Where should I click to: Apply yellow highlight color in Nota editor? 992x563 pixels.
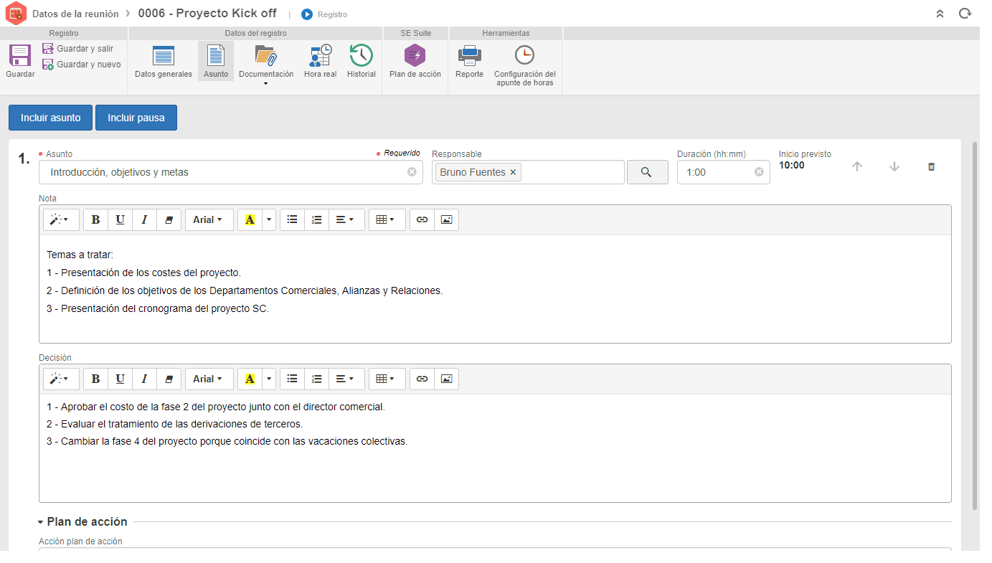[x=250, y=219]
